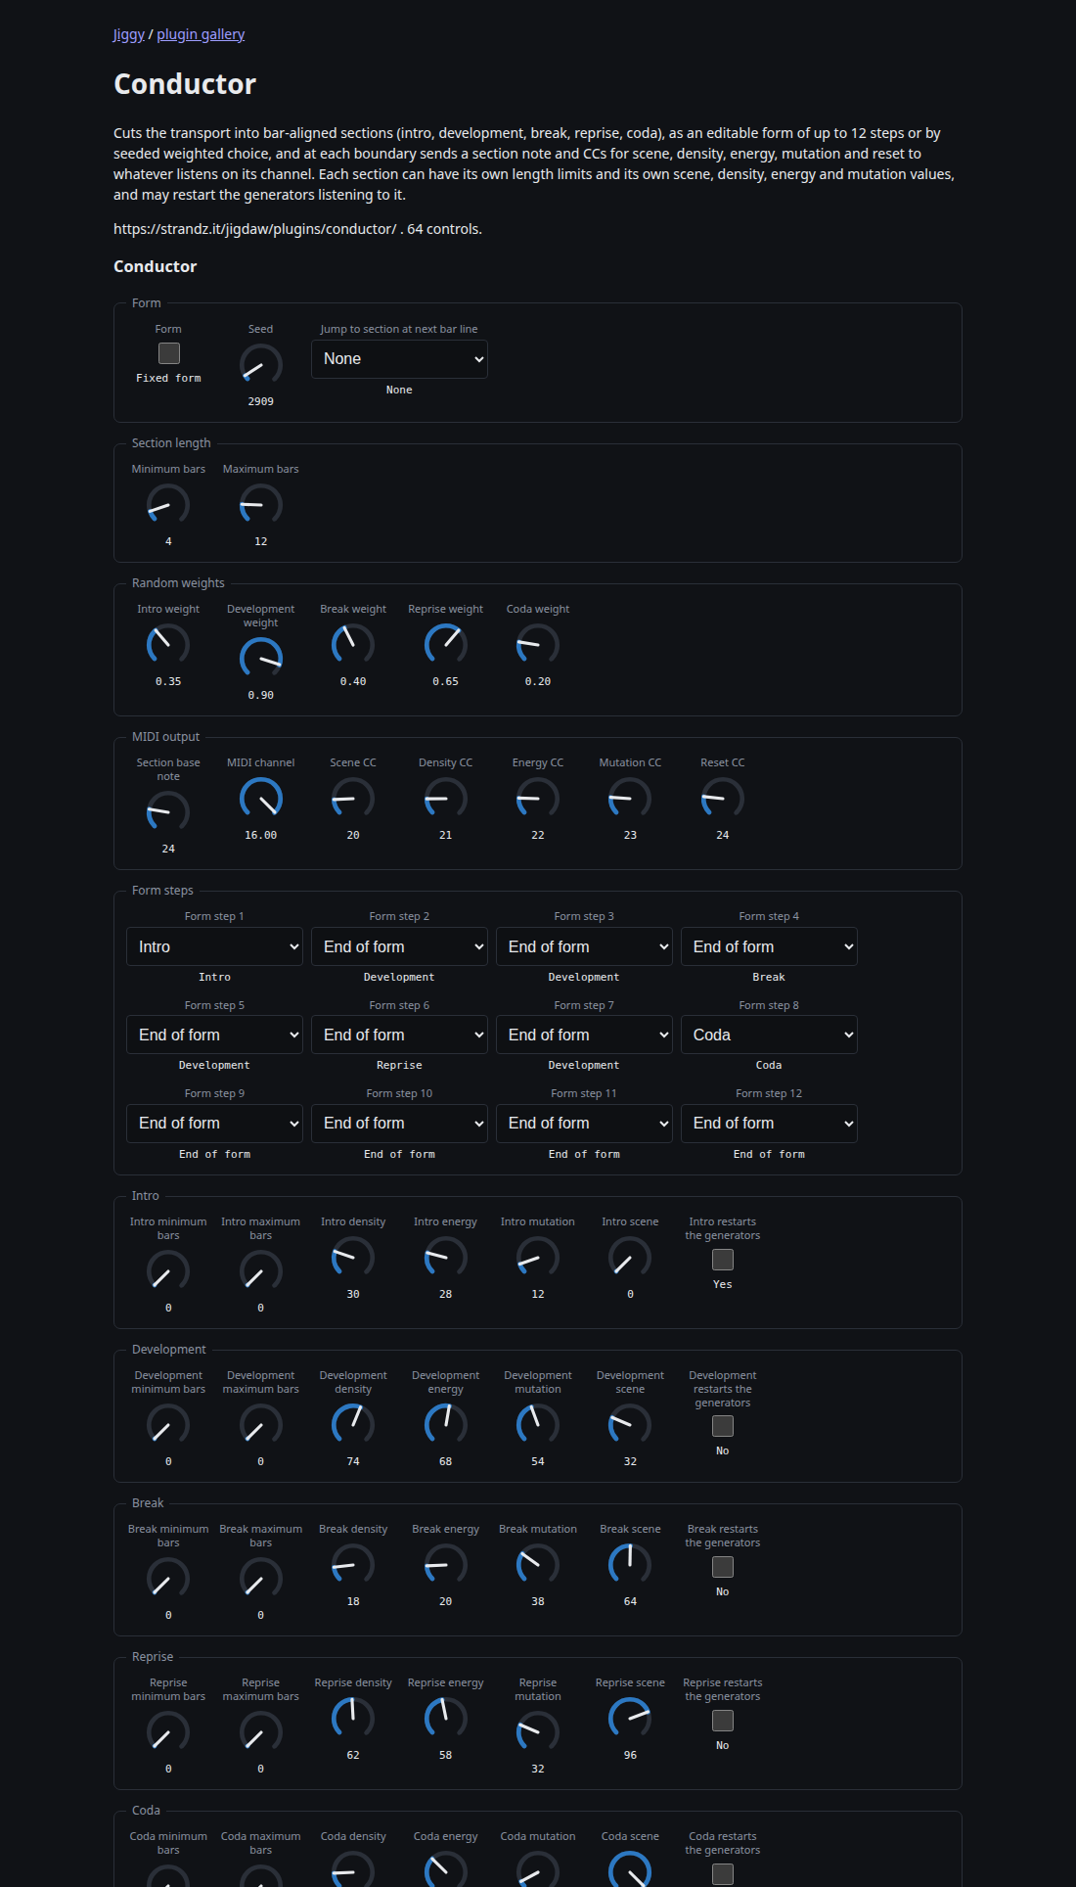Open the Form step 4 dropdown
The height and width of the screenshot is (1887, 1076).
coord(769,946)
